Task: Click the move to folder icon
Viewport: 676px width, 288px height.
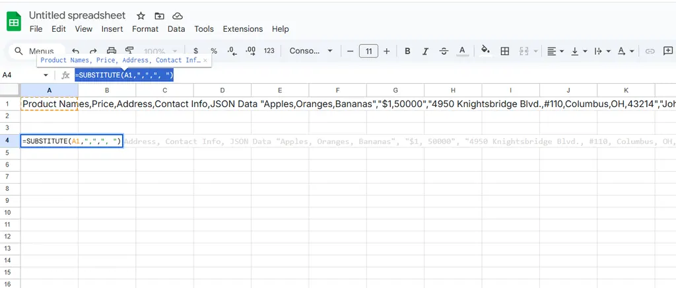Action: coord(159,16)
